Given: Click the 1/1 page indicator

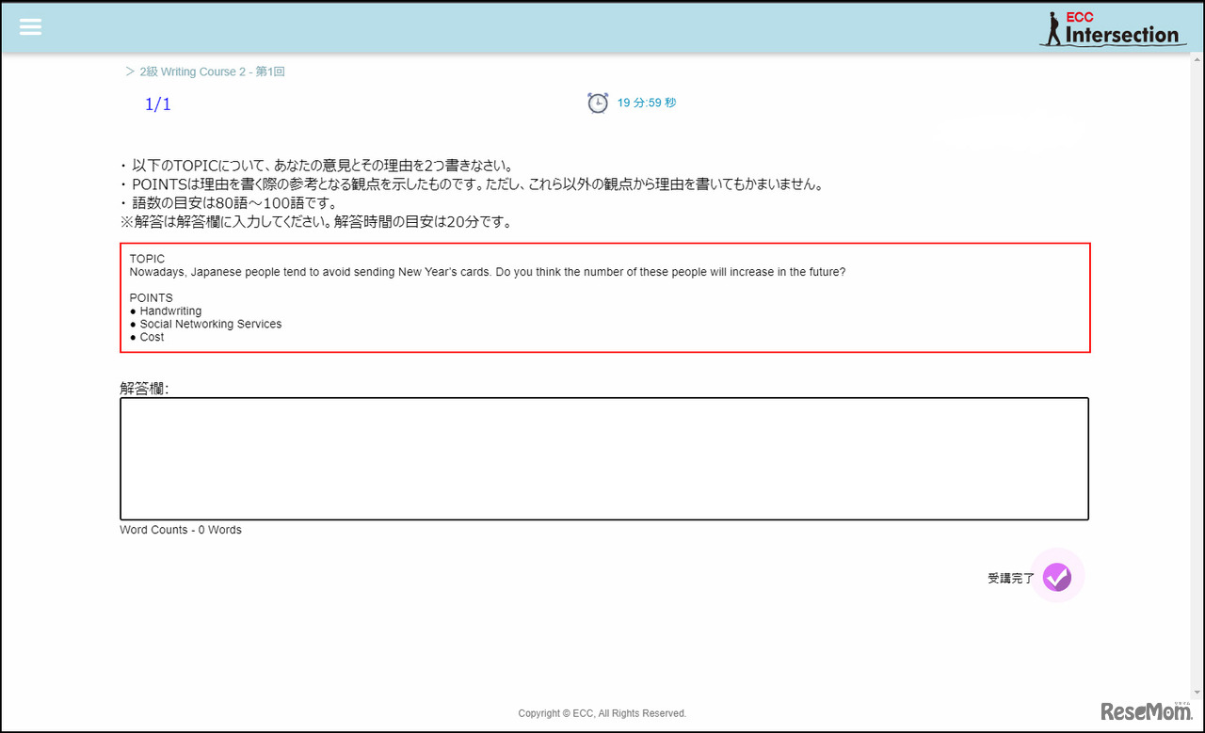Looking at the screenshot, I should coord(157,104).
